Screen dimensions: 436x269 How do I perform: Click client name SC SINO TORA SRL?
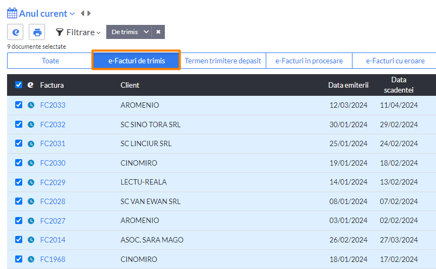click(x=150, y=124)
